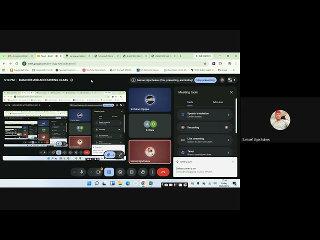Viewport: 320px width, 240px height.
Task: Close the Meeting tools panel
Action: pyautogui.click(x=231, y=92)
